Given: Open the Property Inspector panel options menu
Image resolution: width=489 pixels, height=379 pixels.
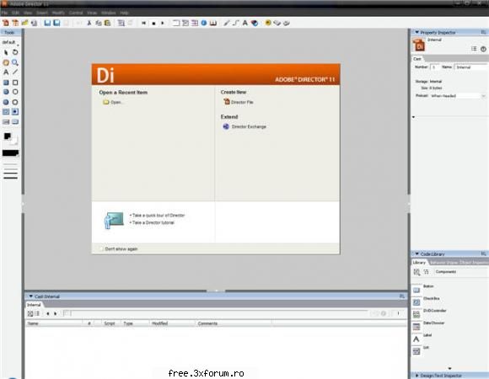Looking at the screenshot, I should pyautogui.click(x=483, y=32).
